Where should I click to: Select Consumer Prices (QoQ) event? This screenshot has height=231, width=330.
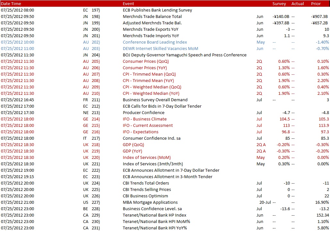[146, 62]
